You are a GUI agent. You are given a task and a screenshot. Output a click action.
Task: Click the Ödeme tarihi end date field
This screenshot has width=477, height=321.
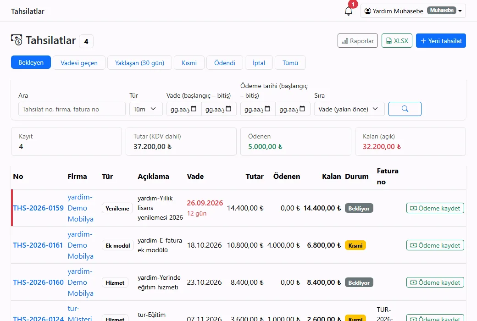tap(293, 109)
